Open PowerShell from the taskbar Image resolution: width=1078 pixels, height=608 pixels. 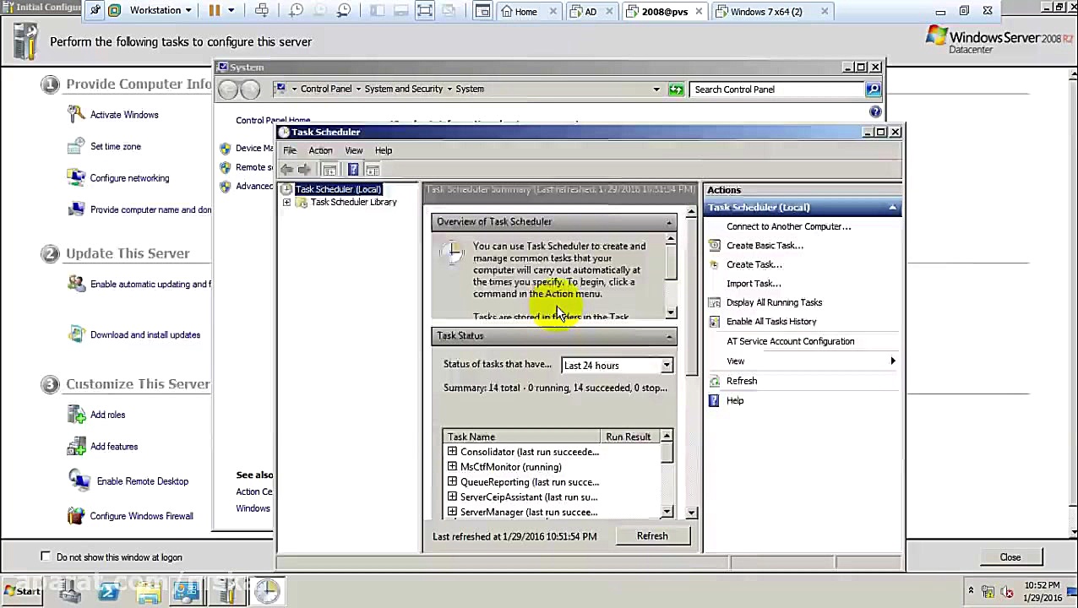pos(108,591)
